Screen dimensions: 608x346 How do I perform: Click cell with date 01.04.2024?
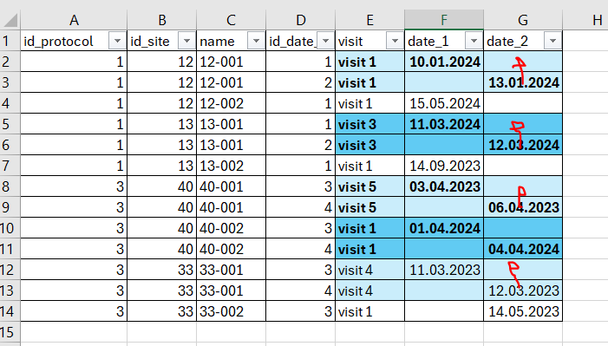click(x=444, y=228)
